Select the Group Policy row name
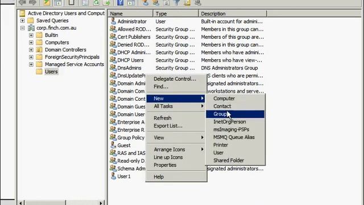The width and height of the screenshot is (364, 205). pyautogui.click(x=131, y=138)
